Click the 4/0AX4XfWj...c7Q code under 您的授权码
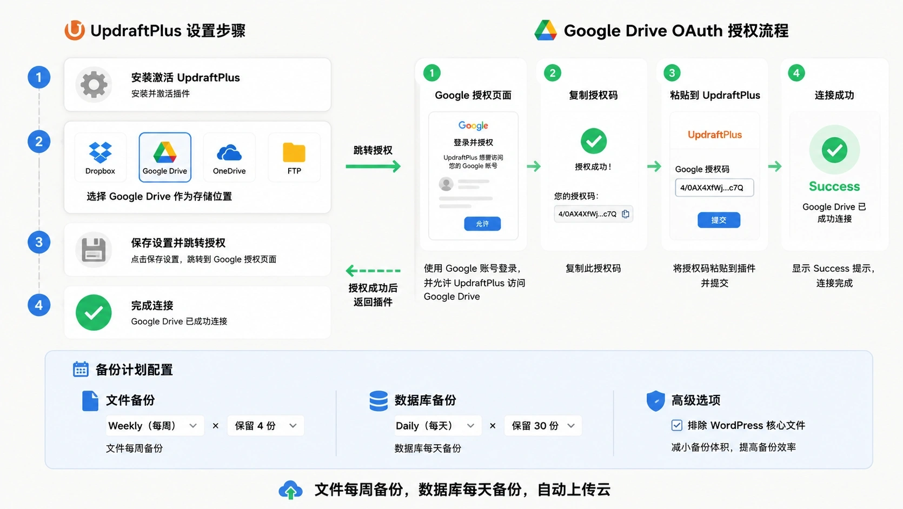903x509 pixels. pos(587,214)
